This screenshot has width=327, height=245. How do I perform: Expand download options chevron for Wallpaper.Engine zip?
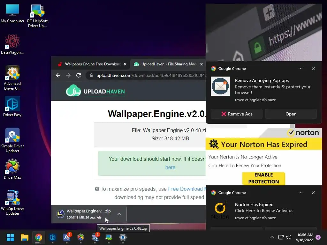tap(119, 214)
